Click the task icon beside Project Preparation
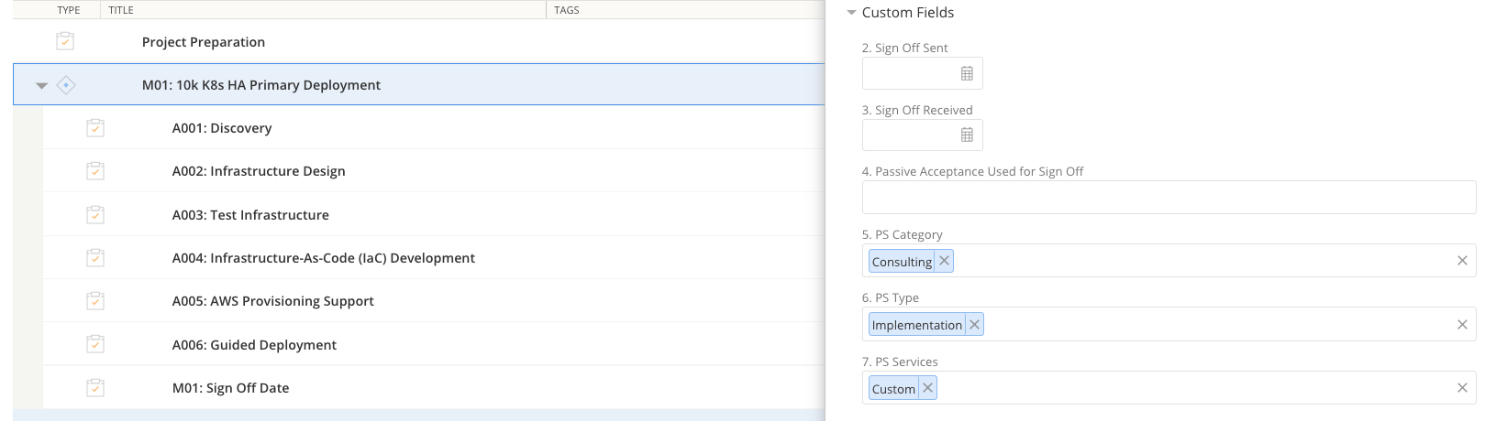Image resolution: width=1496 pixels, height=421 pixels. point(65,41)
